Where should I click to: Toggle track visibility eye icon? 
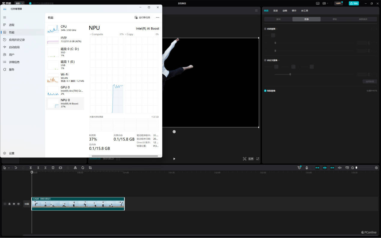click(x=14, y=204)
